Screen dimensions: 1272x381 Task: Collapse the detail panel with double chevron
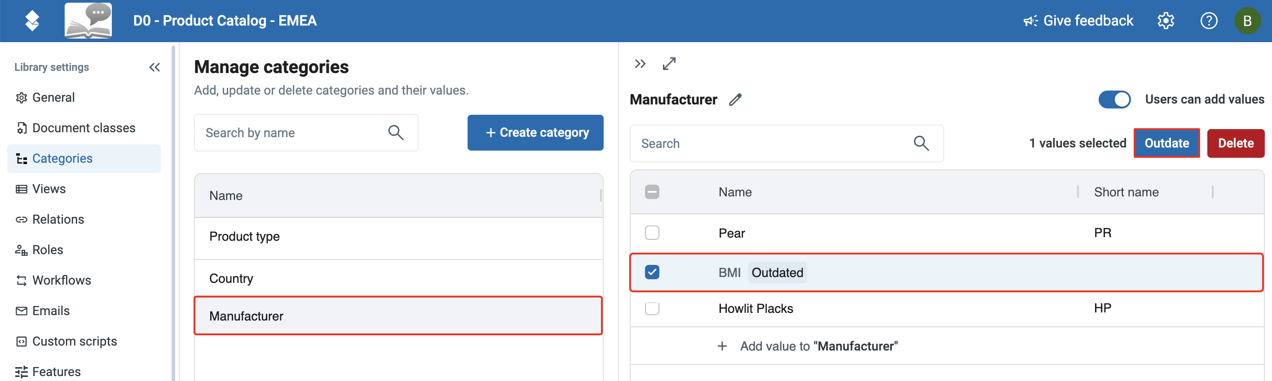point(640,64)
